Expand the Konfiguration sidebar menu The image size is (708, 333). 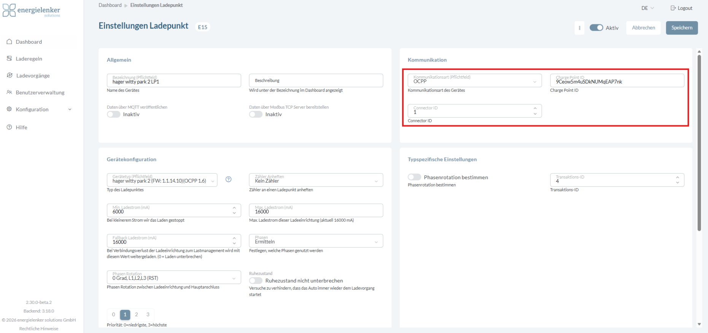coord(39,109)
